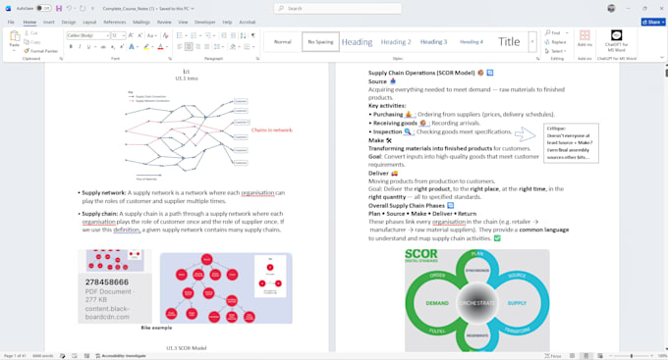
Task: Open the Select dropdown in Editing
Action: (556, 51)
